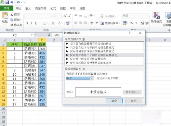This screenshot has width=171, height=126.
Task: Click the center align icon
Action: pos(80,23)
